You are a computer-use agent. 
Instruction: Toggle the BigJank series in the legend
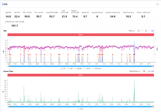[x=78, y=69]
